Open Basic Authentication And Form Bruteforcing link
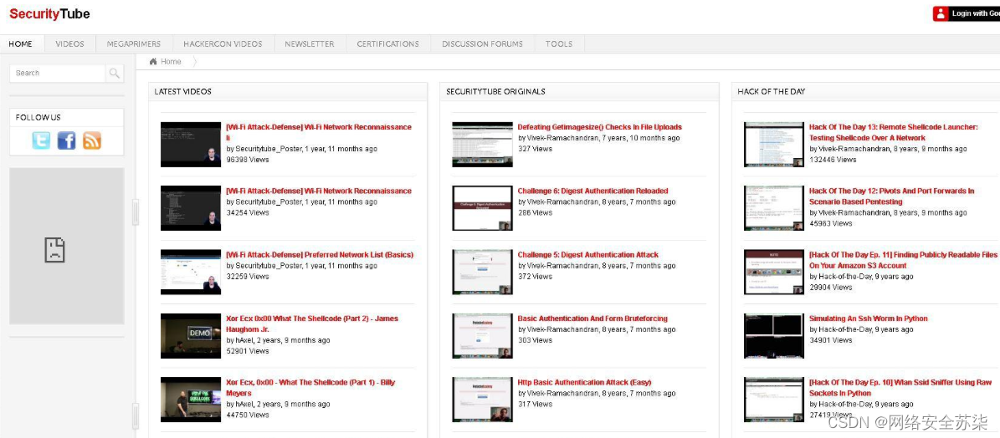The height and width of the screenshot is (438, 1000). [x=592, y=318]
